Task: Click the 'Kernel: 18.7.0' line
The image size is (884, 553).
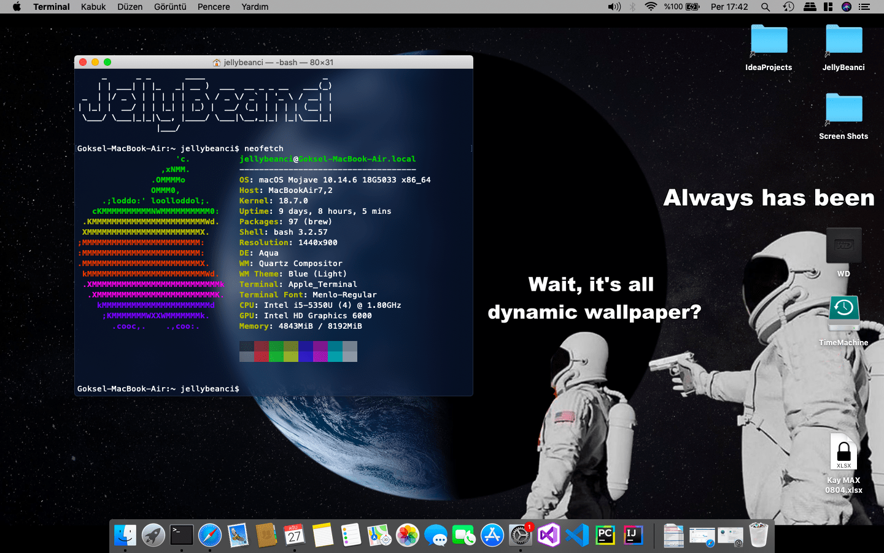Action: tap(274, 201)
